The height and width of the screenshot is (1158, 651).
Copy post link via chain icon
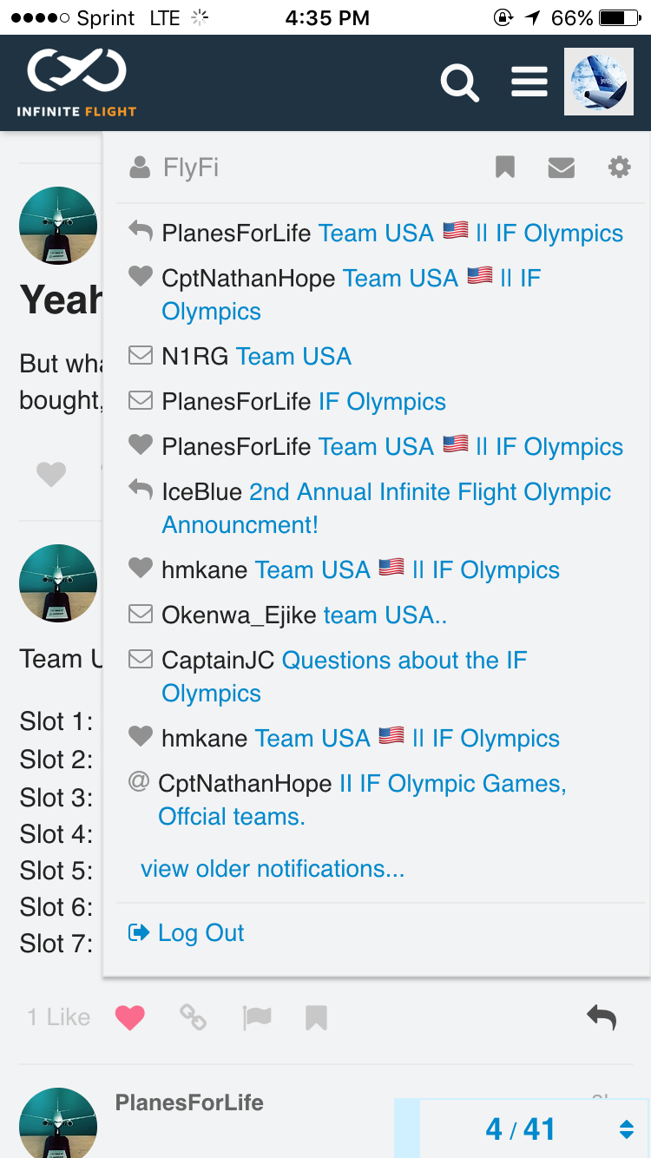pos(193,1017)
